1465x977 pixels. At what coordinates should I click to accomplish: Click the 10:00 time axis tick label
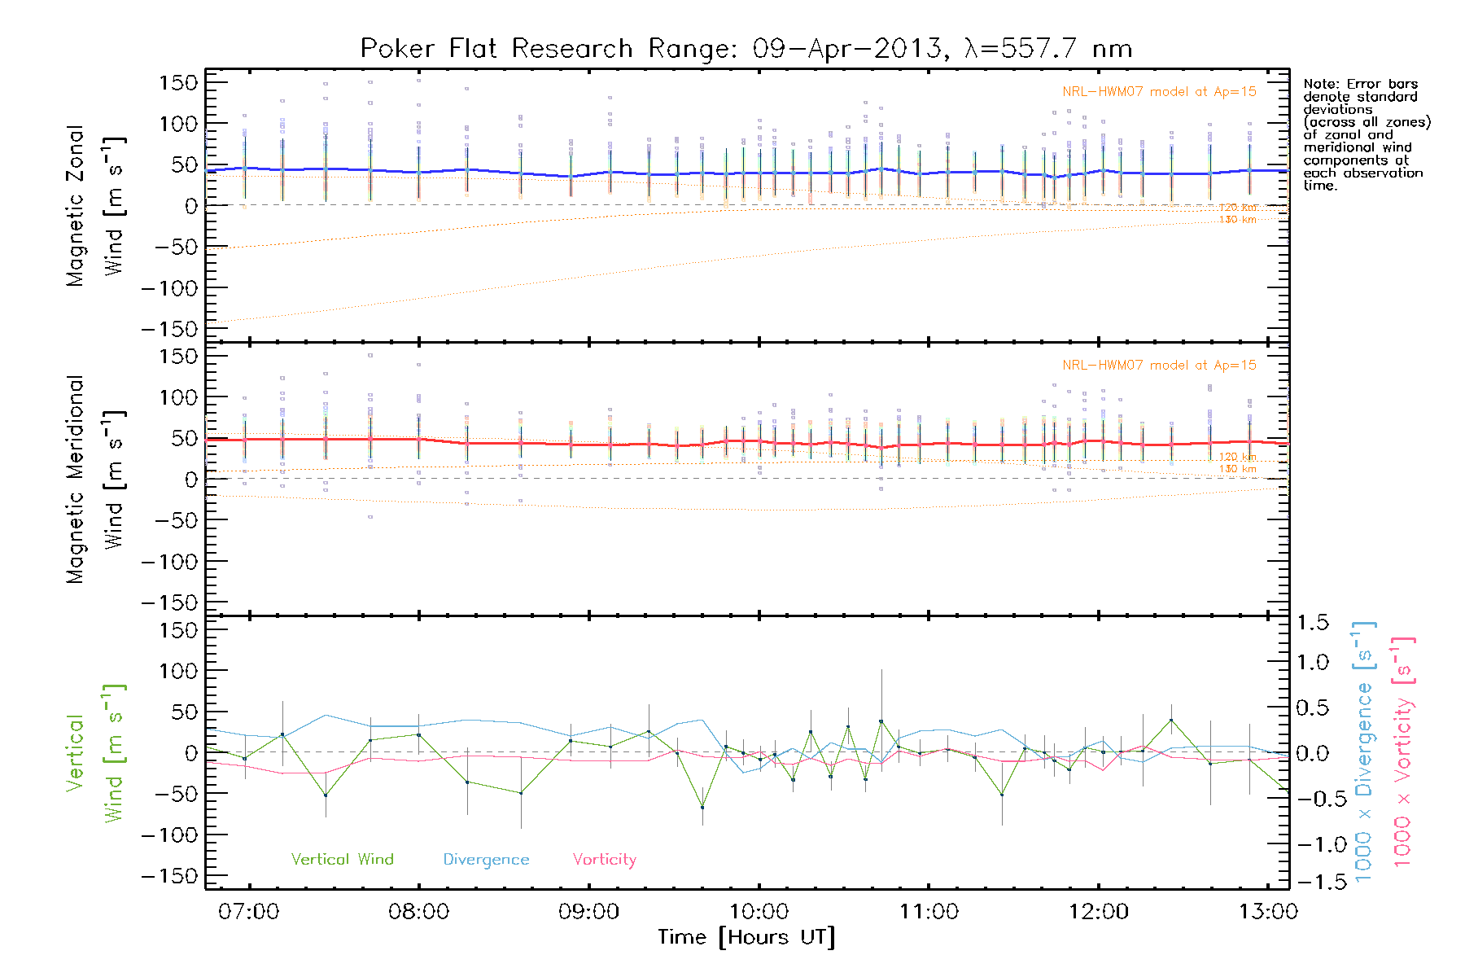[759, 912]
